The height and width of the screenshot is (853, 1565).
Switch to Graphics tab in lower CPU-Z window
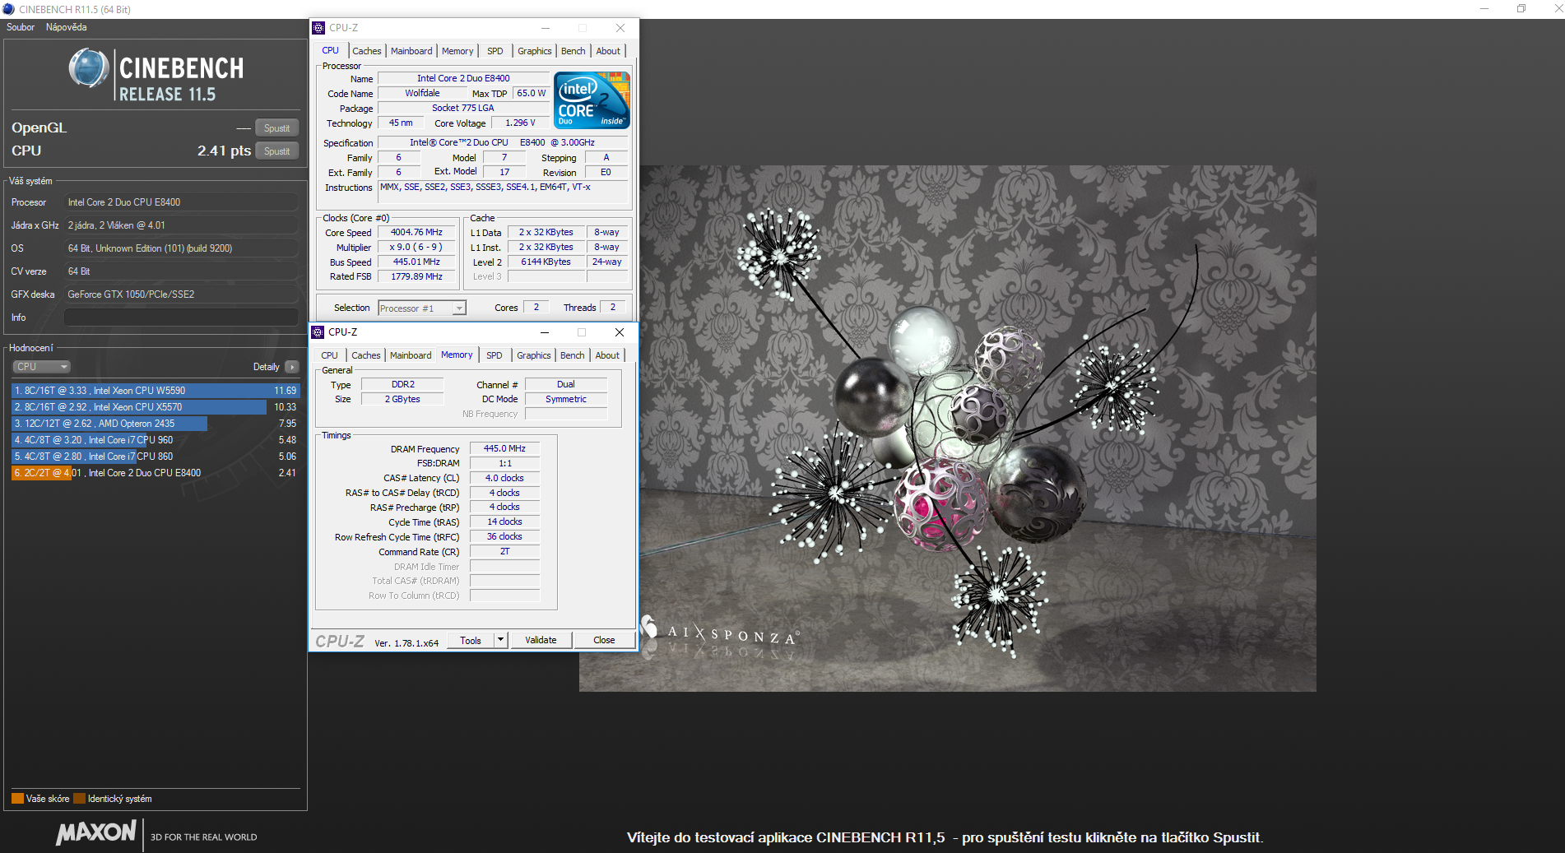(533, 355)
